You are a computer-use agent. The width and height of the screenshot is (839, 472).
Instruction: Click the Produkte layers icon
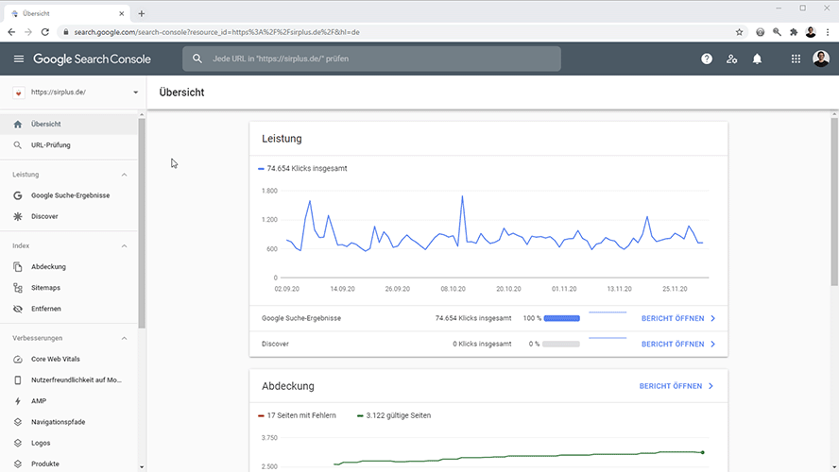18,464
